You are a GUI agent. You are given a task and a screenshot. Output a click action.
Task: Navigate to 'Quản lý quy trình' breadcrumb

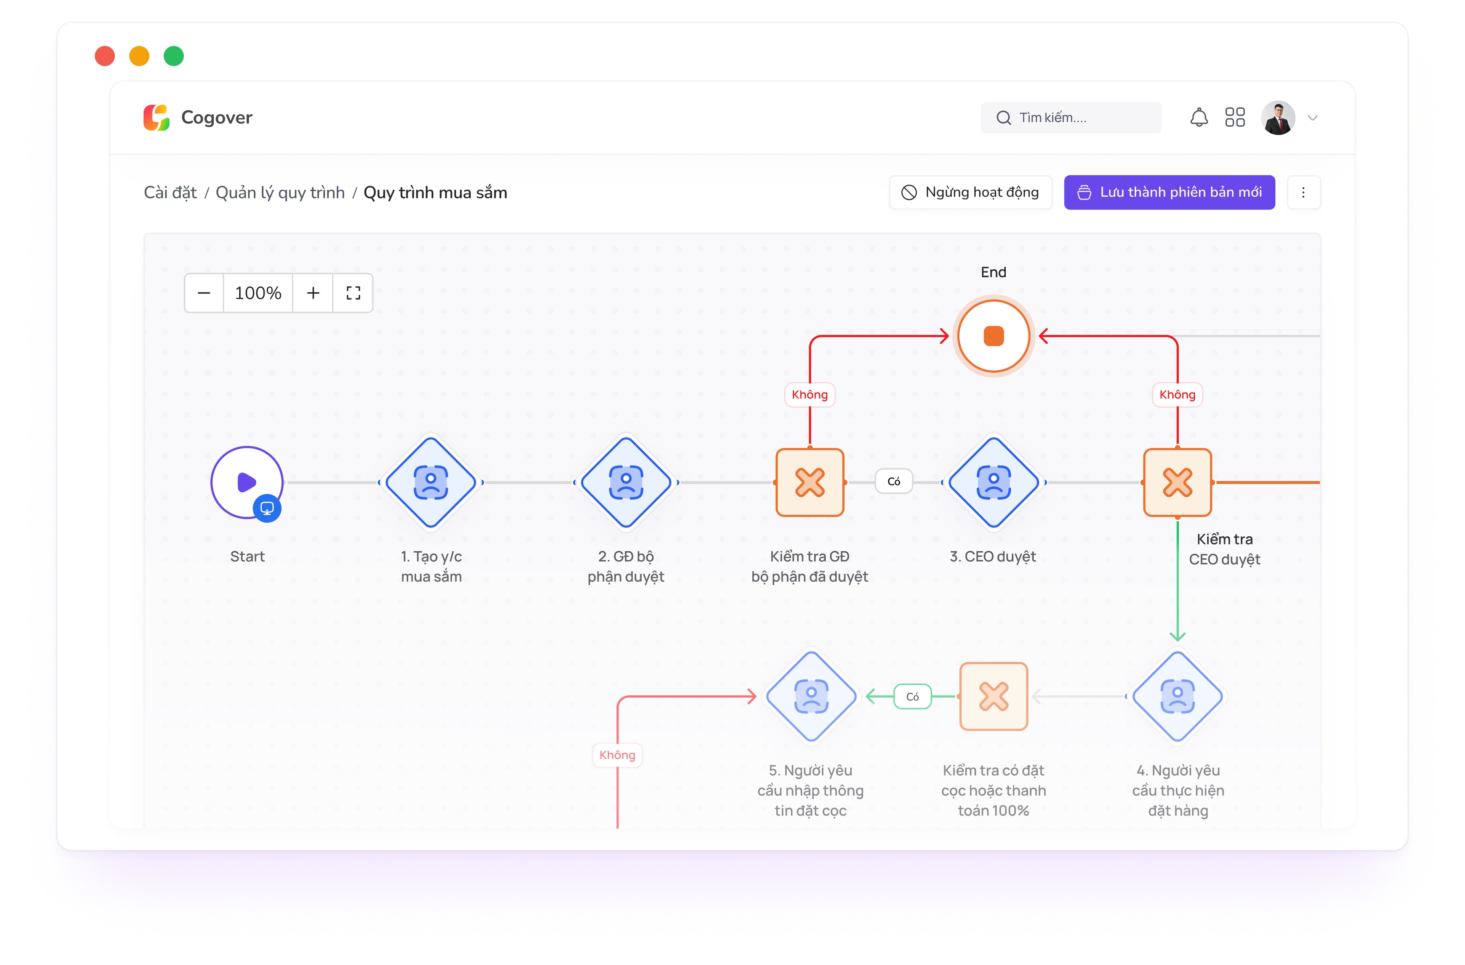pos(280,193)
